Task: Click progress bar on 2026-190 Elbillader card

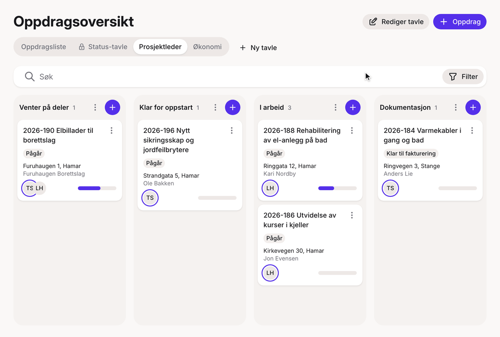Action: (x=97, y=188)
